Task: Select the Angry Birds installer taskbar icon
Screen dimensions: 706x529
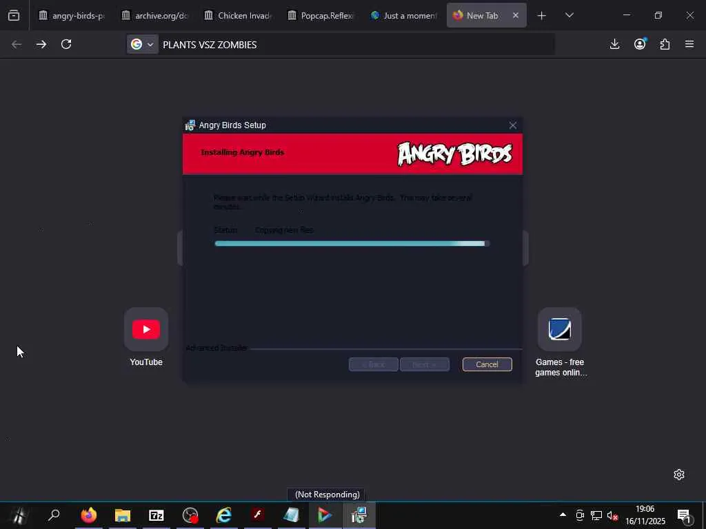Action: (x=359, y=515)
